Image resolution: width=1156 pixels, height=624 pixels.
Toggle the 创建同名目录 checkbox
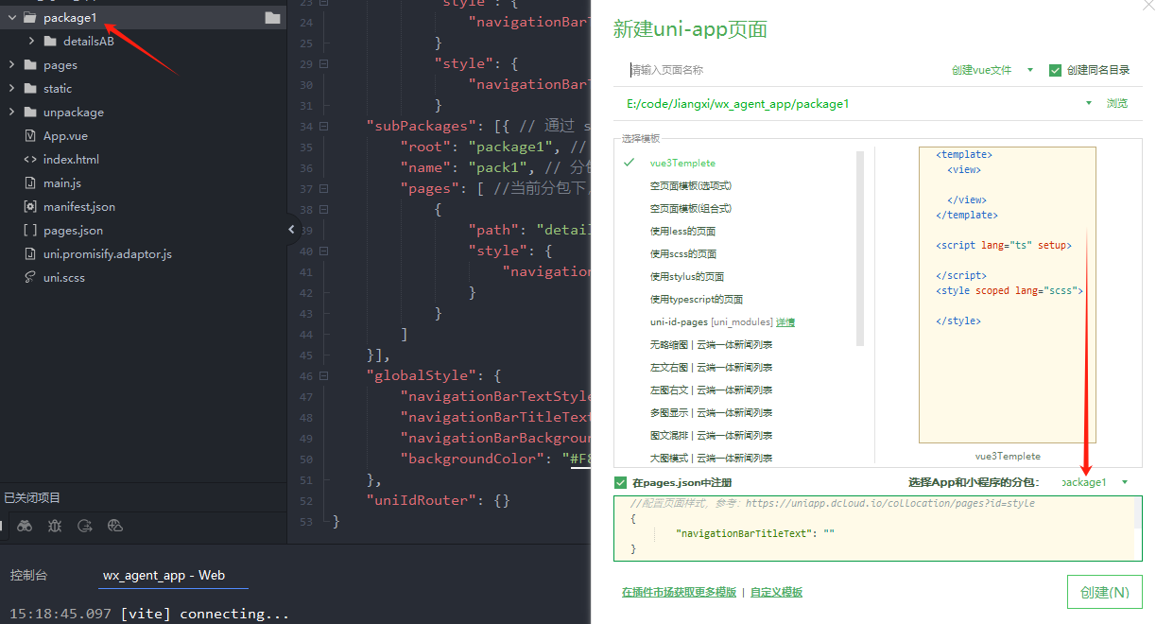tap(1055, 70)
